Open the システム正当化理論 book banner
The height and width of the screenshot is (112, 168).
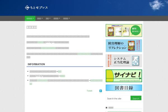(124, 61)
